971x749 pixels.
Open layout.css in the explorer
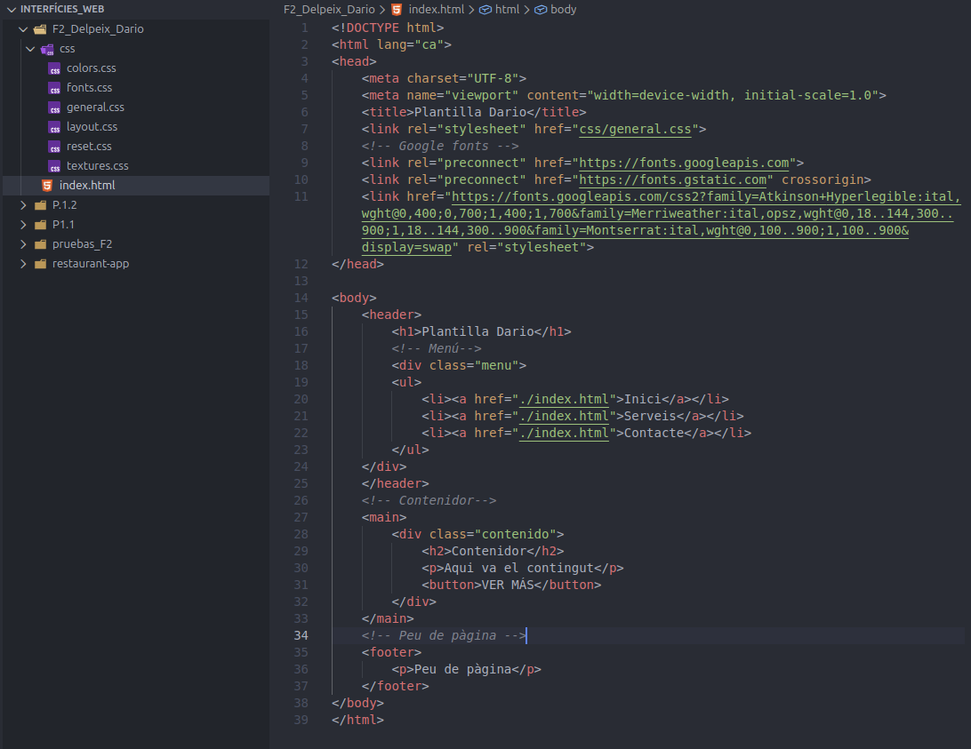coord(92,127)
